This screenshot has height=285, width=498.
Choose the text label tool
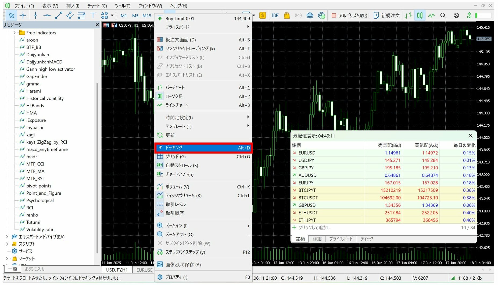pyautogui.click(x=93, y=15)
